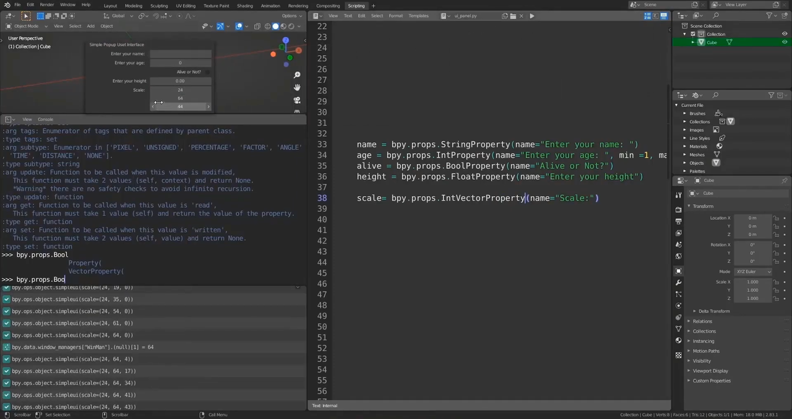
Task: Open the Physics properties tab icon
Action: coord(679,306)
